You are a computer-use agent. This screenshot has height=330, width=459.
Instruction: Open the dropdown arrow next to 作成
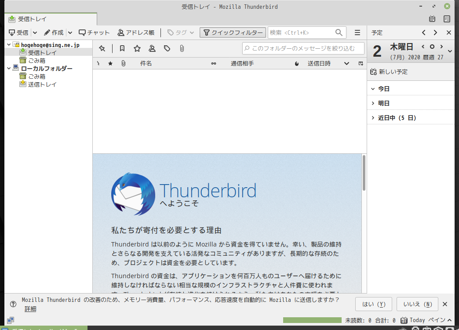coord(70,33)
